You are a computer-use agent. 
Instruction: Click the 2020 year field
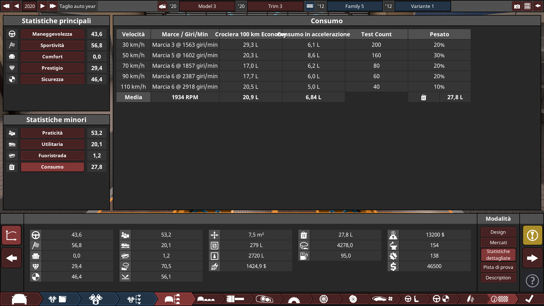pos(29,6)
